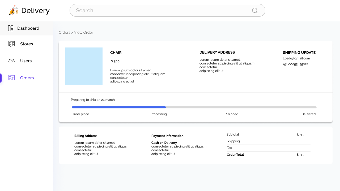Click inside the Search input field
Screen dimensions: 340x191
pos(159,10)
